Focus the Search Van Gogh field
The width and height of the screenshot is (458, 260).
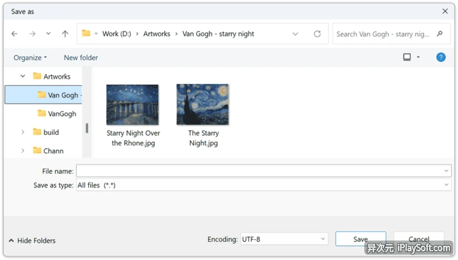[x=391, y=34]
